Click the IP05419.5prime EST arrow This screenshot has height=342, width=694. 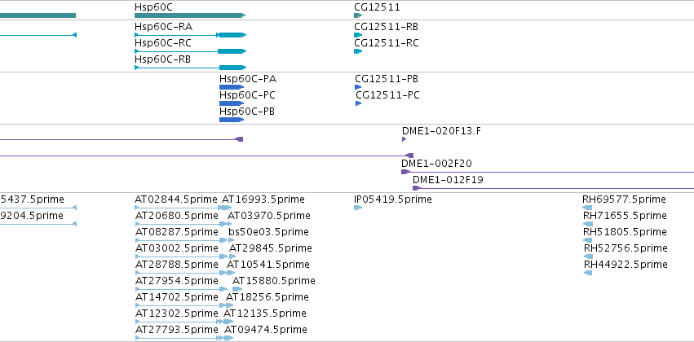click(358, 208)
